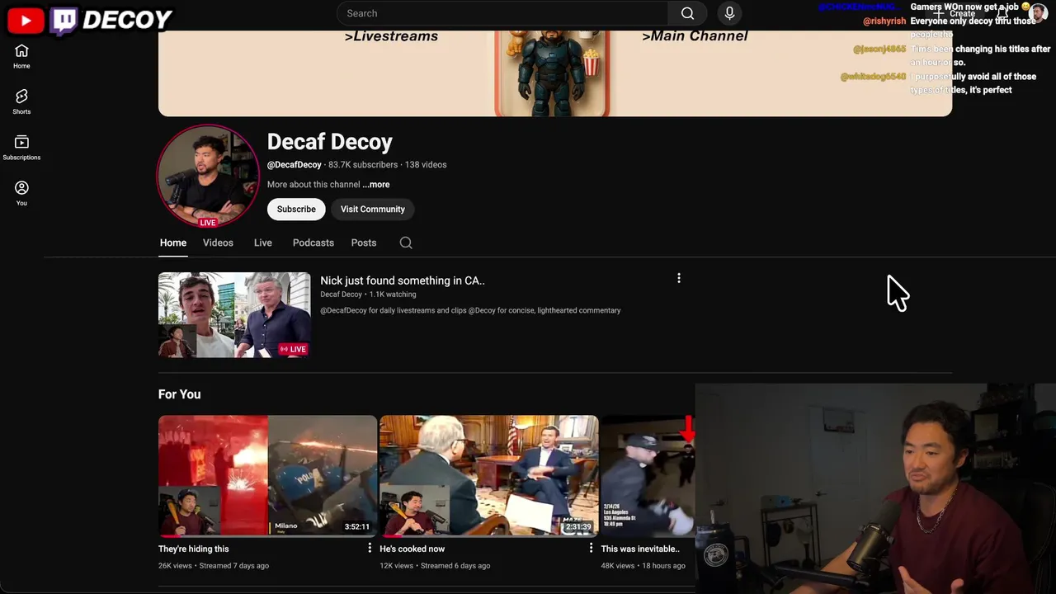The image size is (1056, 594).
Task: Click the He's cooked now title
Action: (x=412, y=549)
